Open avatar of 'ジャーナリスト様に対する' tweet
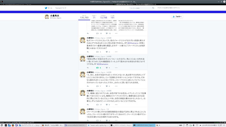Viewport: 226px width, 127px height. click(83, 111)
